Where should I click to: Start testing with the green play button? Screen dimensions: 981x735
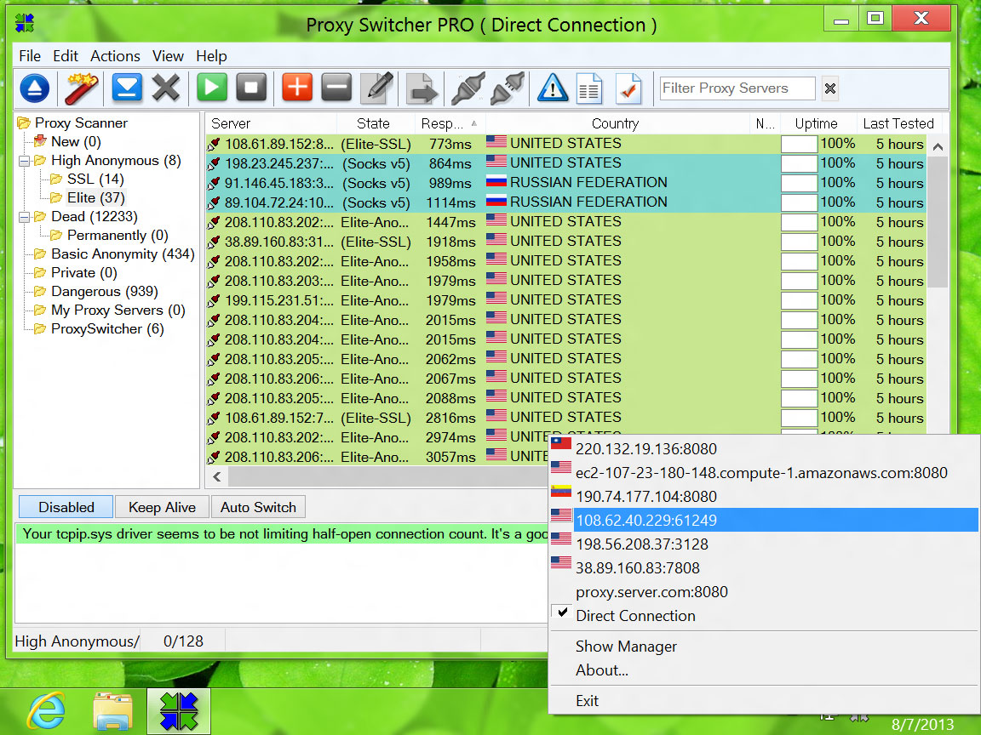[212, 88]
